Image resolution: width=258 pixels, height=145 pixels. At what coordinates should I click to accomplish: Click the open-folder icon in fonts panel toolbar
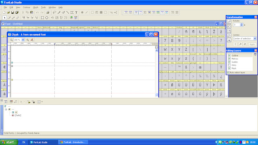click(29, 102)
